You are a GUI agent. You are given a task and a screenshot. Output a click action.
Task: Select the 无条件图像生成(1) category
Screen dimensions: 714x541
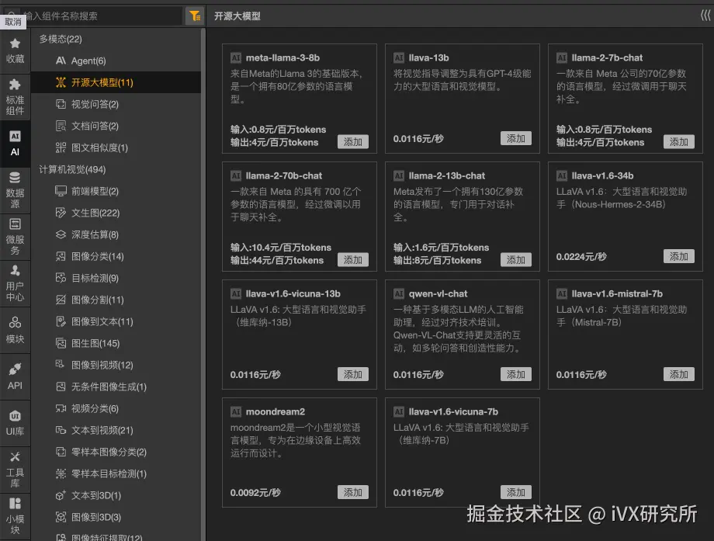point(116,387)
